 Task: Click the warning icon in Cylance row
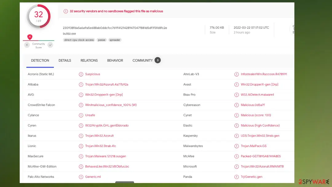81,115
